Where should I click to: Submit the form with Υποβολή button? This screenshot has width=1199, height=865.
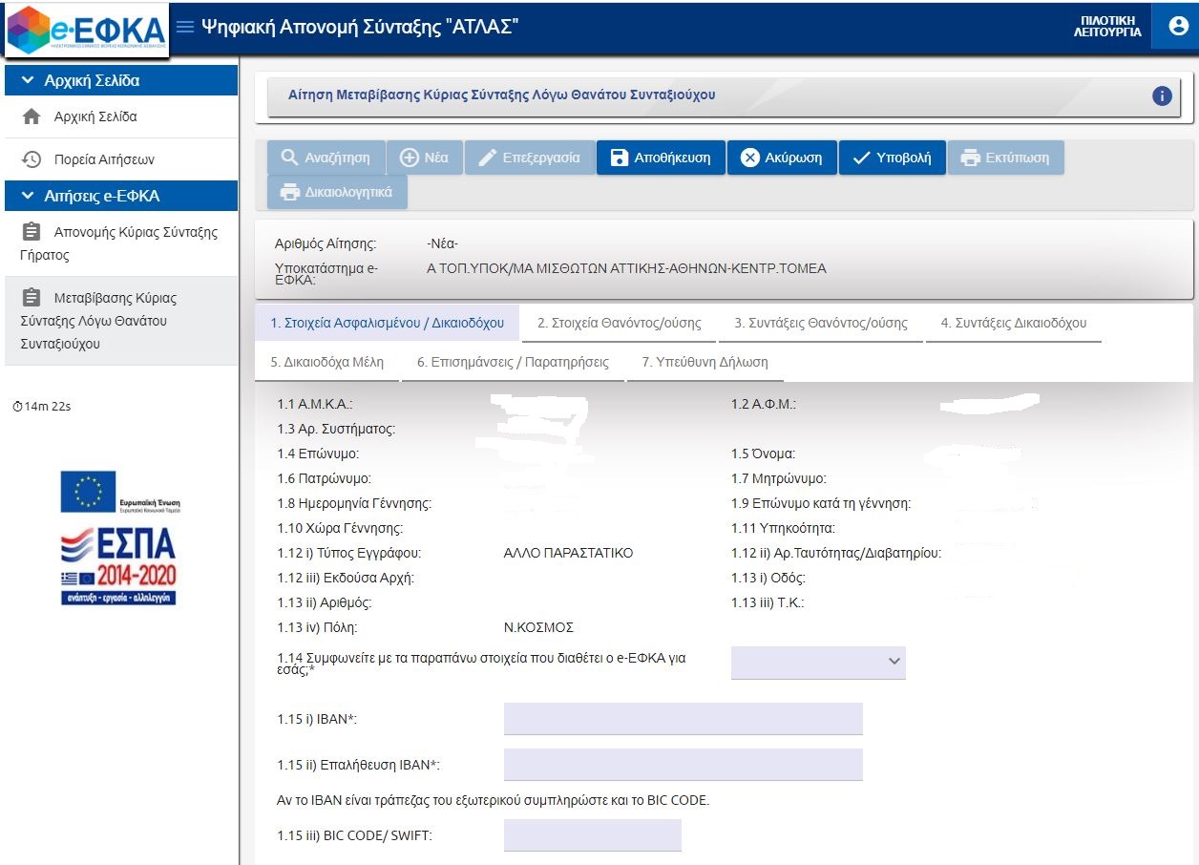(892, 158)
